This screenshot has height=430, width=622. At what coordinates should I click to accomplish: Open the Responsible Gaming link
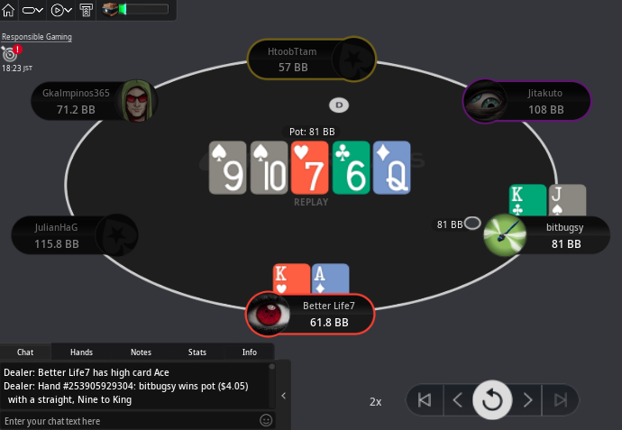pyautogui.click(x=37, y=37)
